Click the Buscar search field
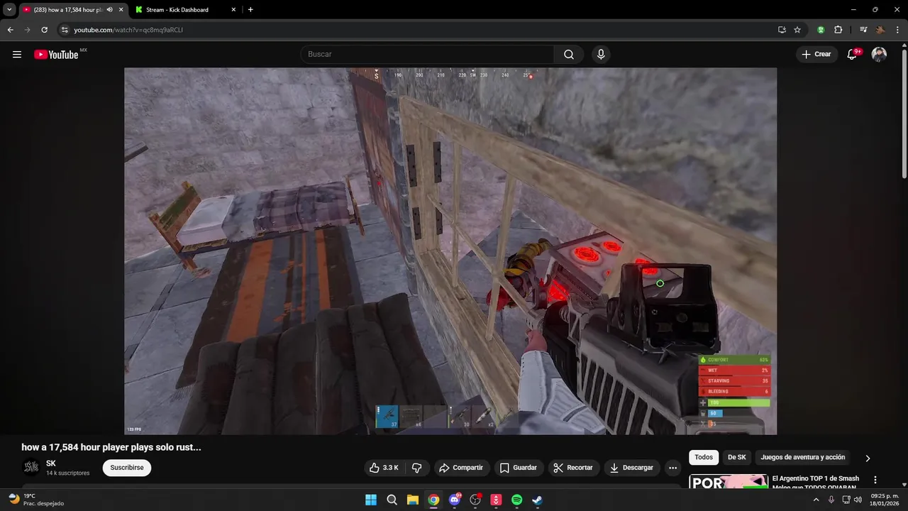 pos(428,55)
